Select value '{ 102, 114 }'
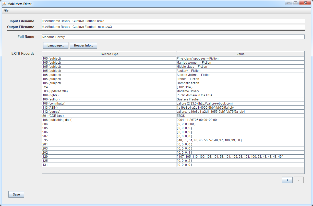The image size is (313, 206). 240,87
